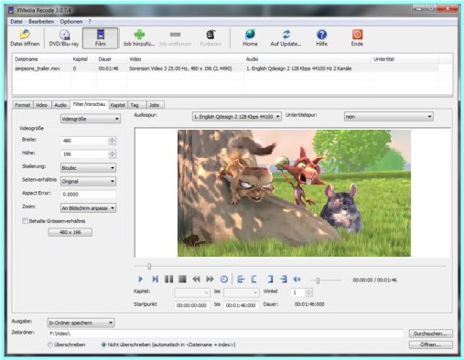This screenshot has width=464, height=360.
Task: Open the Audiospur dropdown list
Action: click(x=236, y=117)
